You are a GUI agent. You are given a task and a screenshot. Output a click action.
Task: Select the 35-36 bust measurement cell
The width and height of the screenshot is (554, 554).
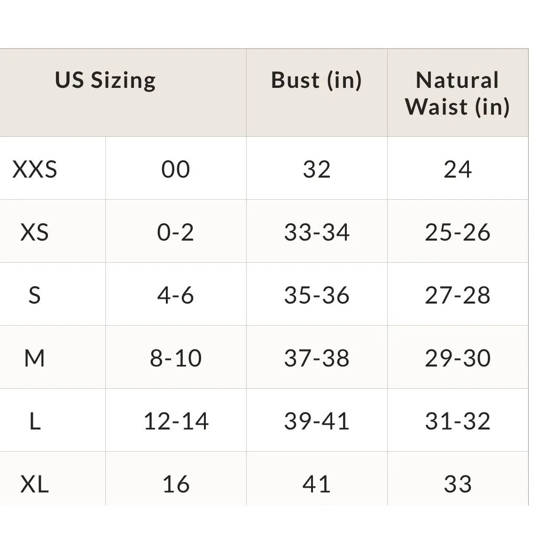point(317,295)
